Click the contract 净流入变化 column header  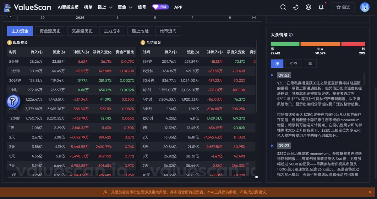236,52
